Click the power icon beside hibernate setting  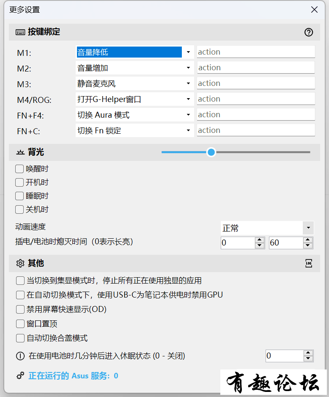tap(20, 356)
